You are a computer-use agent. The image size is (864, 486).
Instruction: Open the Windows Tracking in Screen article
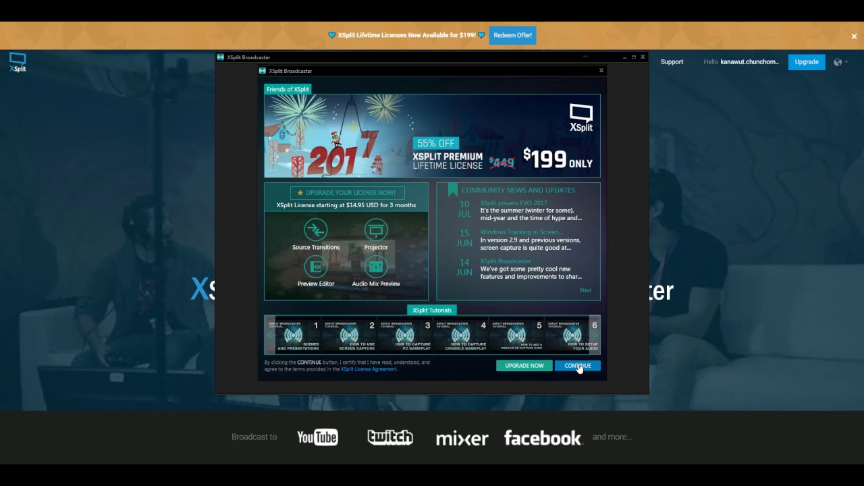521,232
